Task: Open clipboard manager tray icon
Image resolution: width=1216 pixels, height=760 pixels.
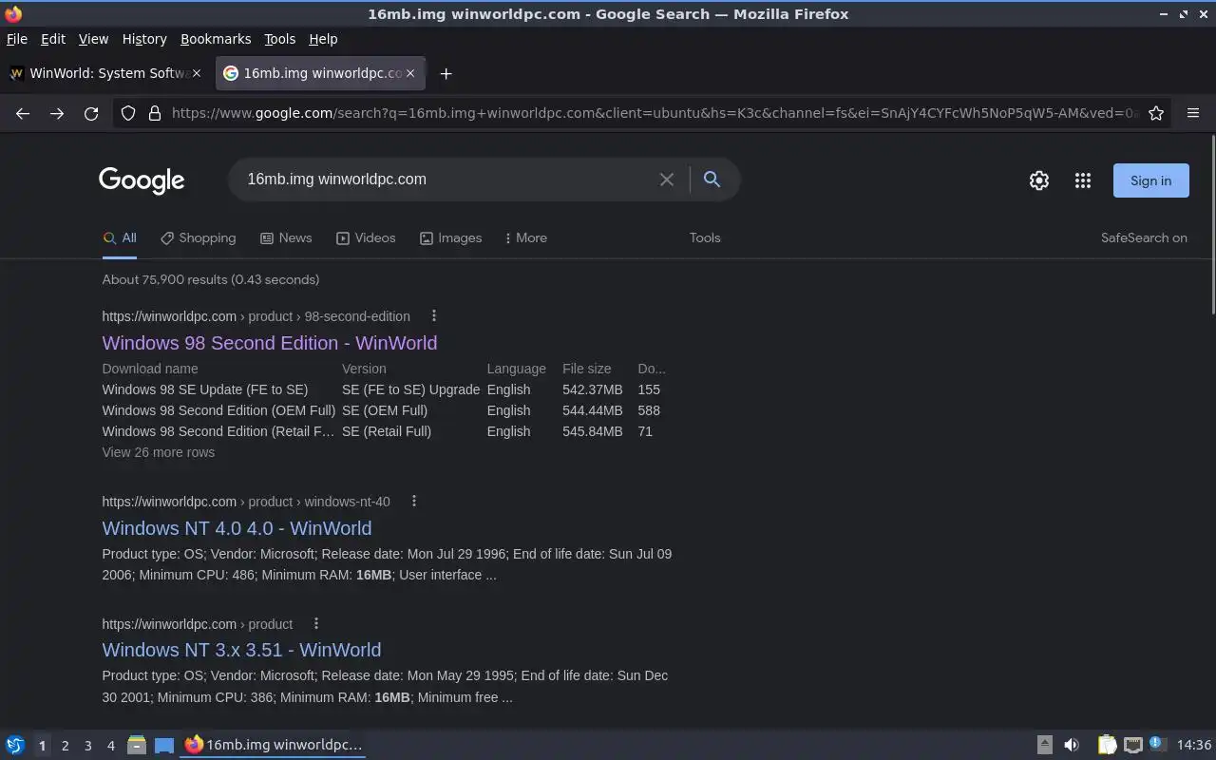Action: click(1107, 745)
